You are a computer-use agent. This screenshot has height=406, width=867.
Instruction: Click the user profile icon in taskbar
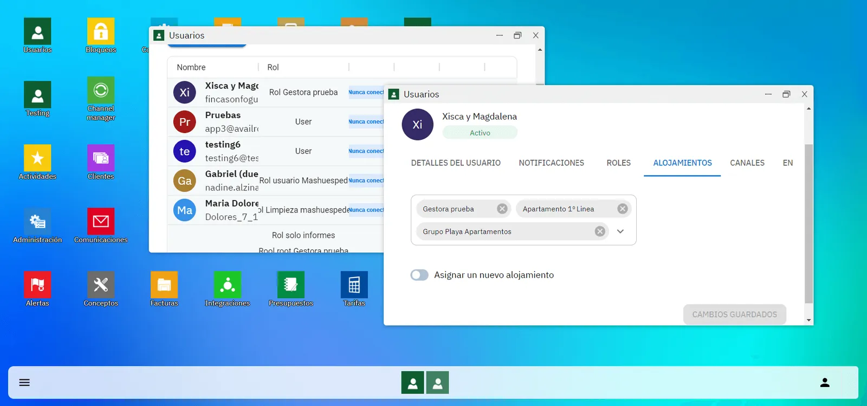point(825,383)
